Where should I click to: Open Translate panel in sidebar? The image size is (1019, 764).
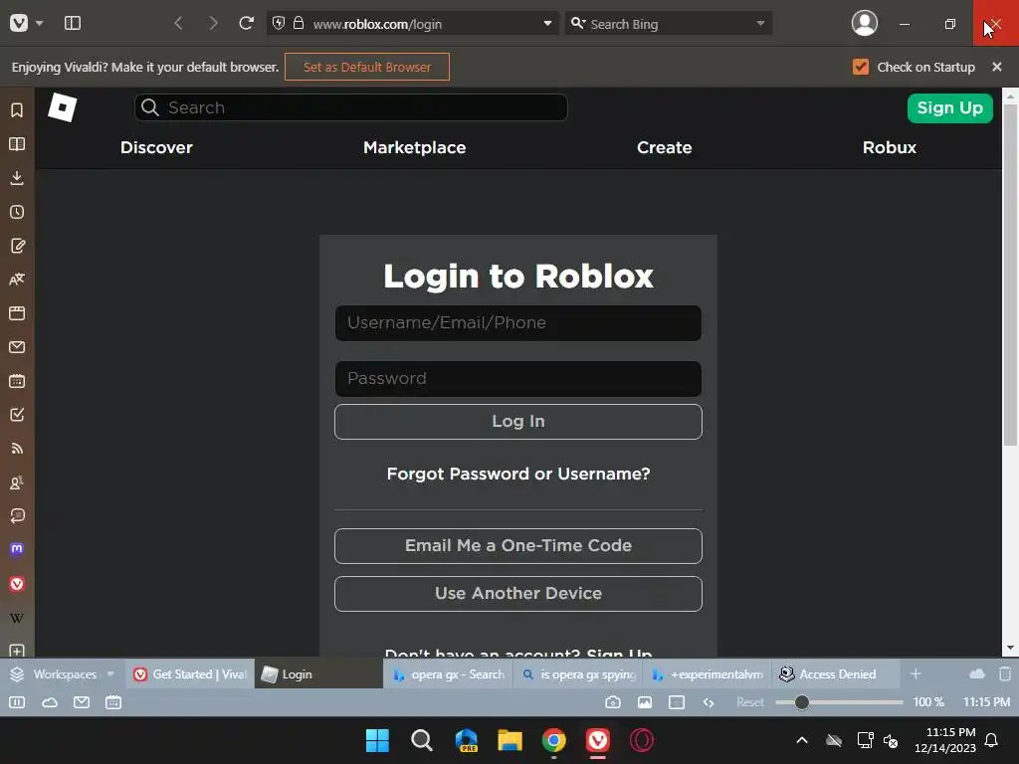point(17,280)
